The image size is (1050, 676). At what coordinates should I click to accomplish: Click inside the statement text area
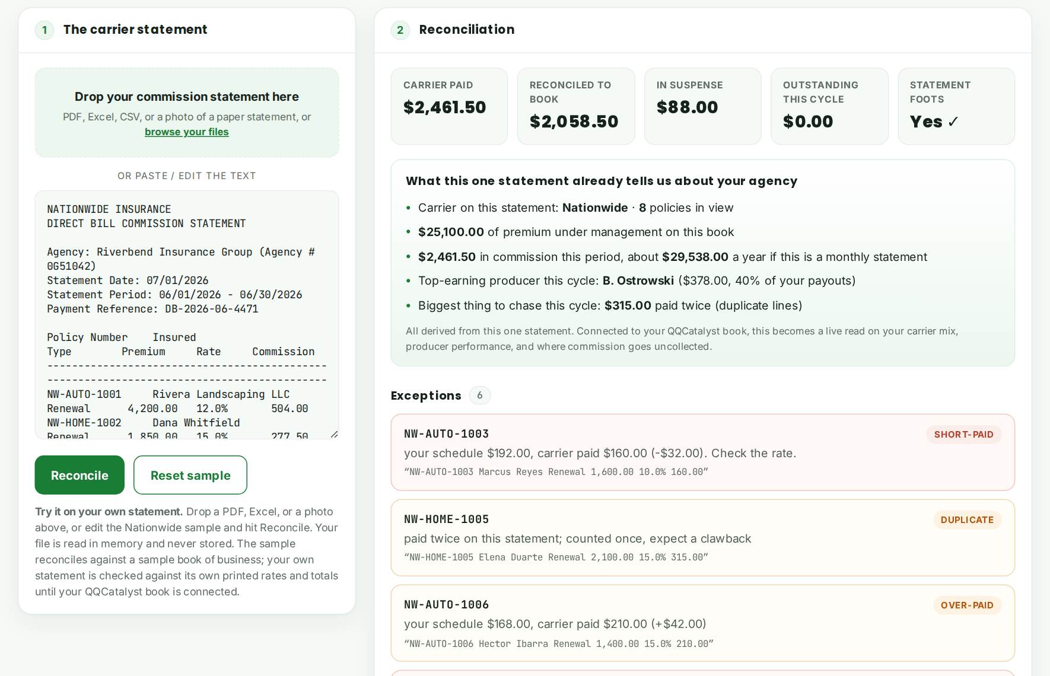pos(187,315)
